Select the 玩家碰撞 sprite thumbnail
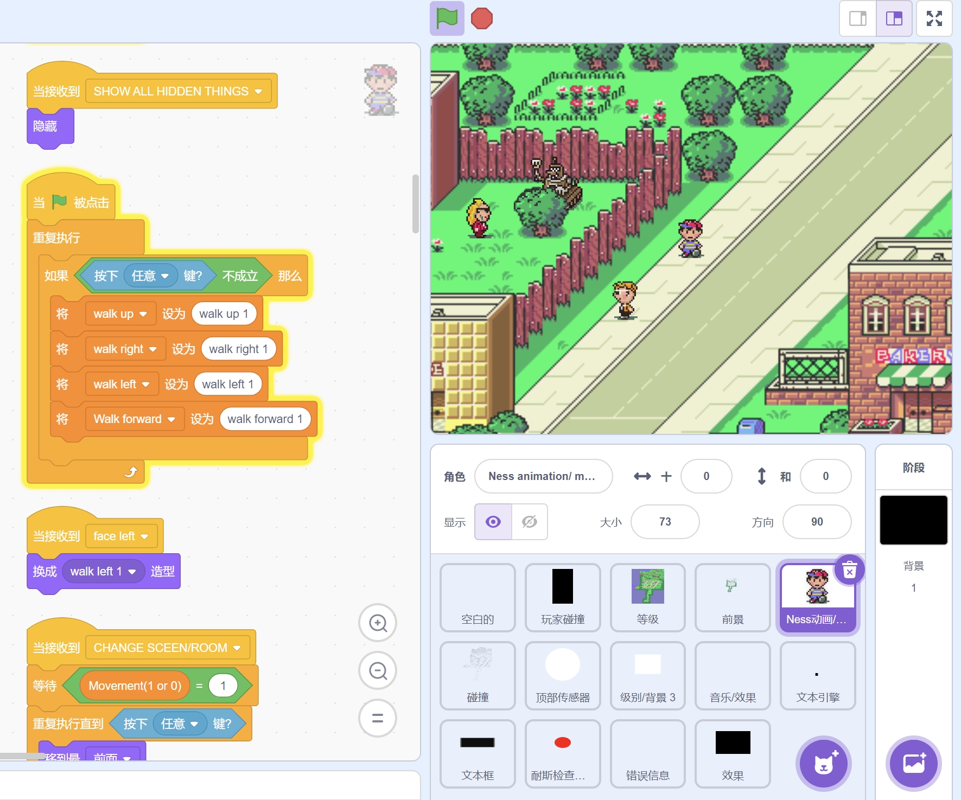This screenshot has height=800, width=961. click(x=563, y=597)
